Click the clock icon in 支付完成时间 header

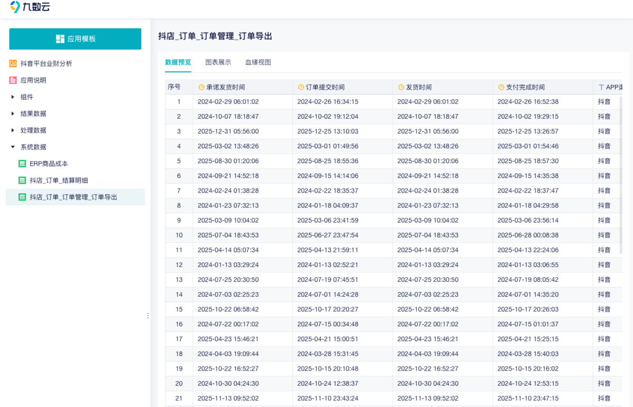(x=501, y=87)
